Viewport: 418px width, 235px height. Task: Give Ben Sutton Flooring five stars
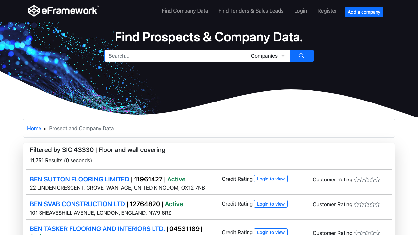[x=378, y=180]
